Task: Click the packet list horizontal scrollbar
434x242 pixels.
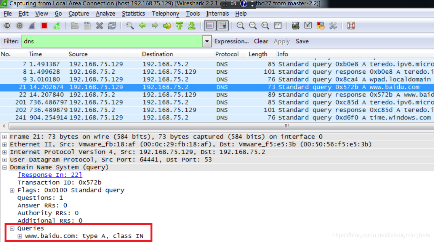Action: point(221,126)
